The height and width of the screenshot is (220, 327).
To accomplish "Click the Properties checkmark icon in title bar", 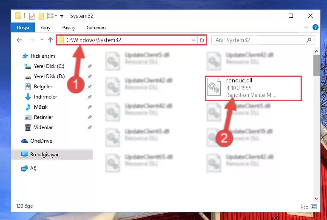I will (32, 16).
